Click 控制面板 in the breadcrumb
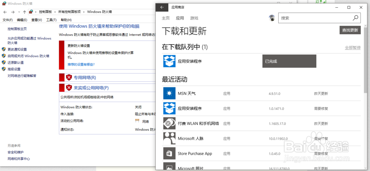 46,12
